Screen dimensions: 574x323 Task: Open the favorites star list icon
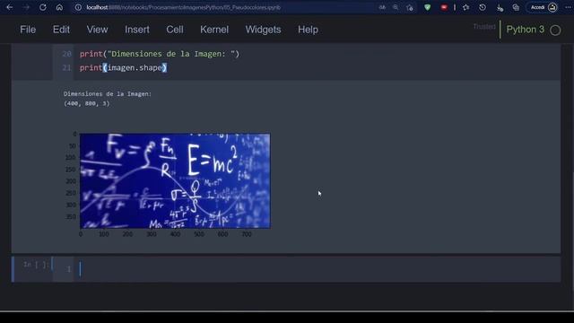click(x=466, y=7)
